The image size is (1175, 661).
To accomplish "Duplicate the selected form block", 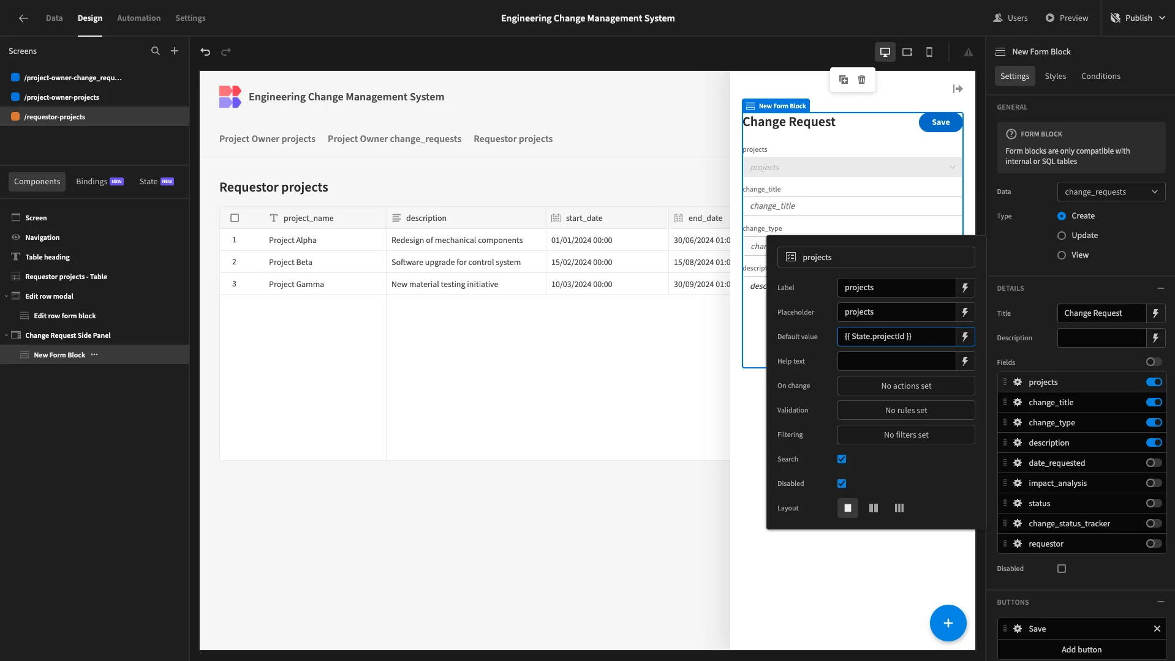I will (844, 80).
